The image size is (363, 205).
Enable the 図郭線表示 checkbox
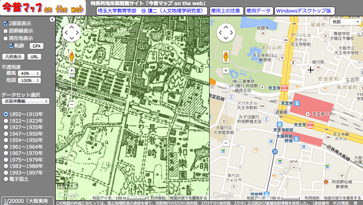(6, 31)
